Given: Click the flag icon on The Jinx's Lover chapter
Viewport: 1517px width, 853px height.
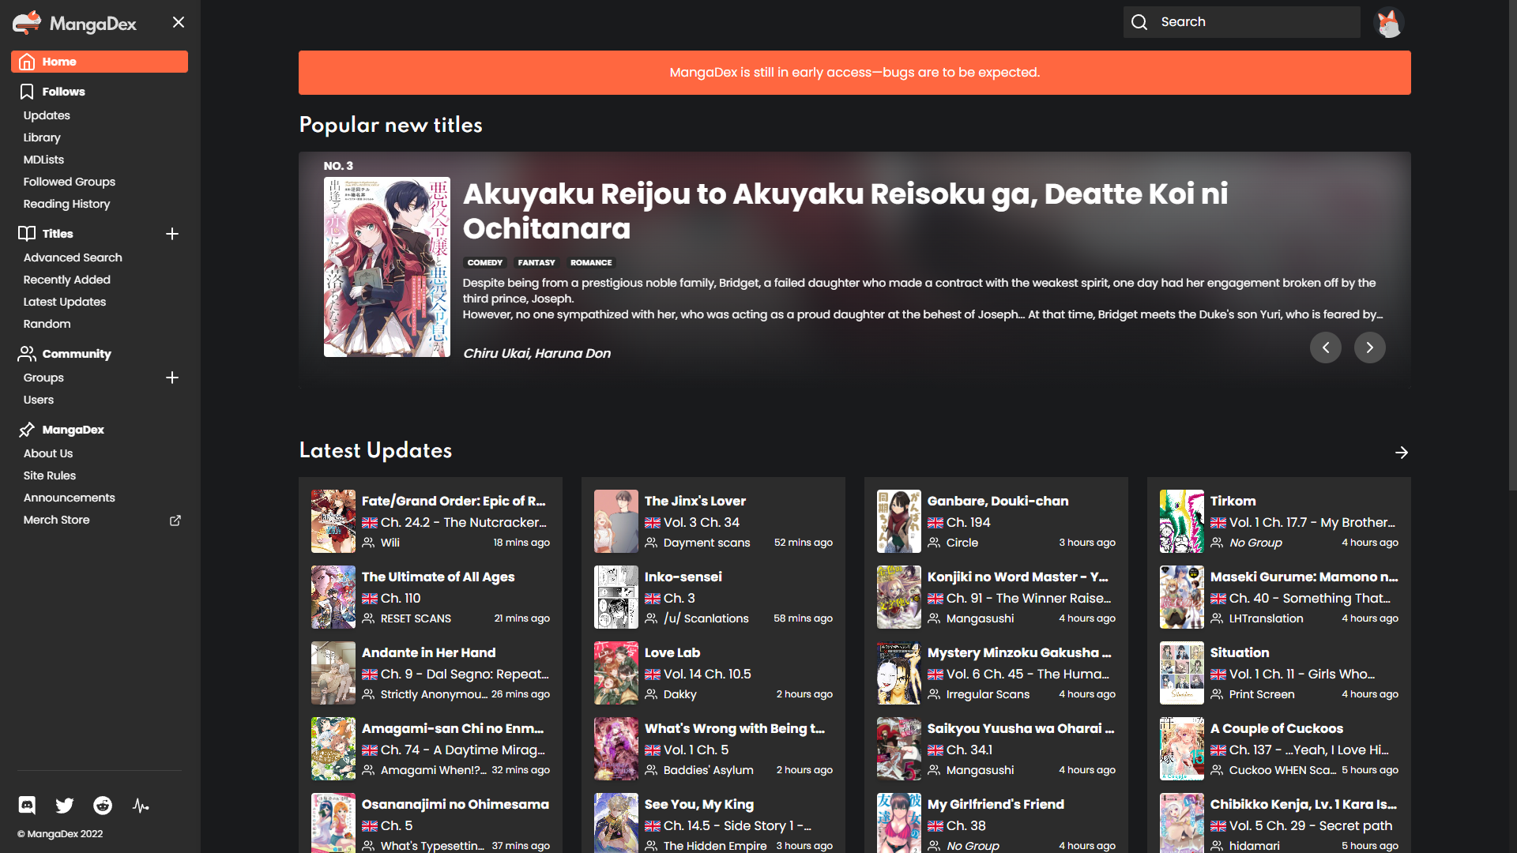Looking at the screenshot, I should click(653, 523).
